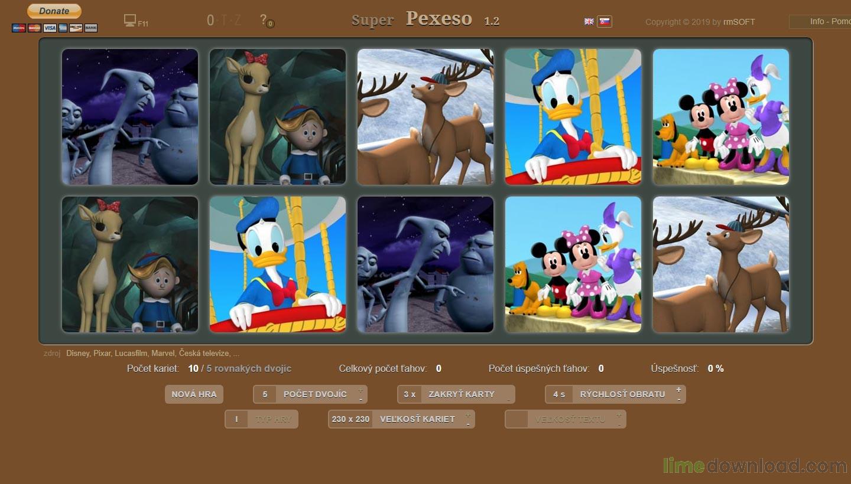Click the '3 x' cover cards value
Screen dimensions: 851x484
pos(410,394)
